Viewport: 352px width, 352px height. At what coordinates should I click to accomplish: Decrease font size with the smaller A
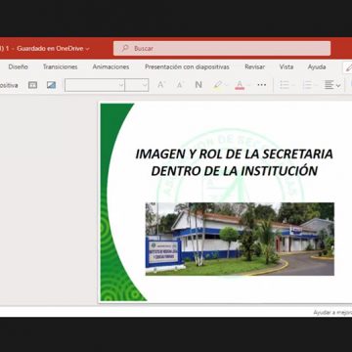(180, 85)
